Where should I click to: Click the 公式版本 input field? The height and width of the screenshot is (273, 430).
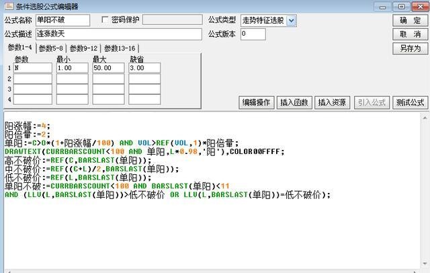[x=253, y=34]
